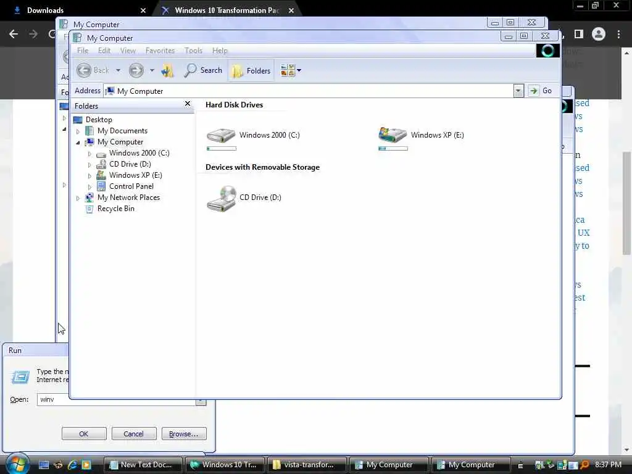Open Windows Media Player quick launch icon
This screenshot has width=632, height=474.
tap(86, 465)
